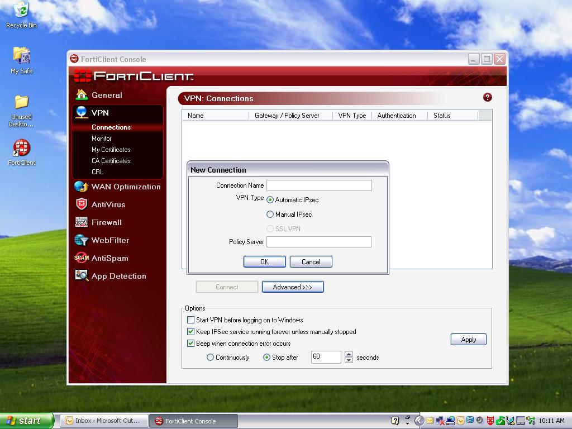572x429 pixels.
Task: Sort by Authentication column header
Action: click(x=399, y=115)
